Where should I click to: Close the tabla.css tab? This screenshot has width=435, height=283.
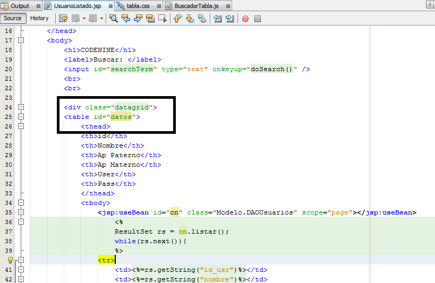pyautogui.click(x=159, y=6)
